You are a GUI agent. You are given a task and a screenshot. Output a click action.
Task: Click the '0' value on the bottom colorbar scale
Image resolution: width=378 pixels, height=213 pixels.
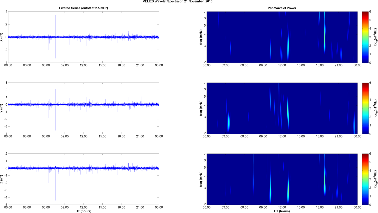pos(370,205)
